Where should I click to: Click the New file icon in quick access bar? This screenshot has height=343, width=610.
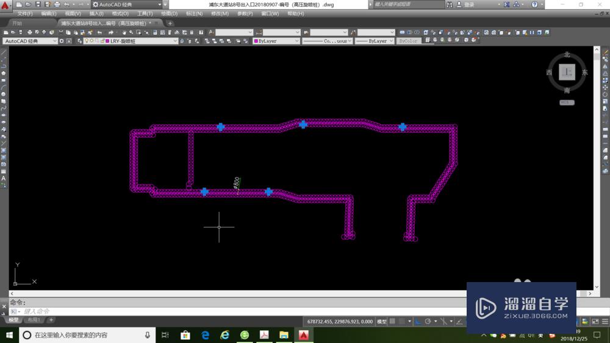point(19,4)
